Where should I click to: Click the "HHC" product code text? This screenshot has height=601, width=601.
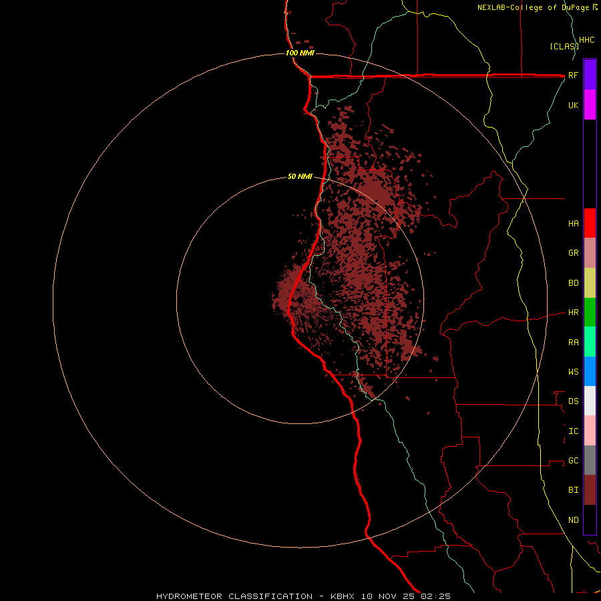(586, 40)
